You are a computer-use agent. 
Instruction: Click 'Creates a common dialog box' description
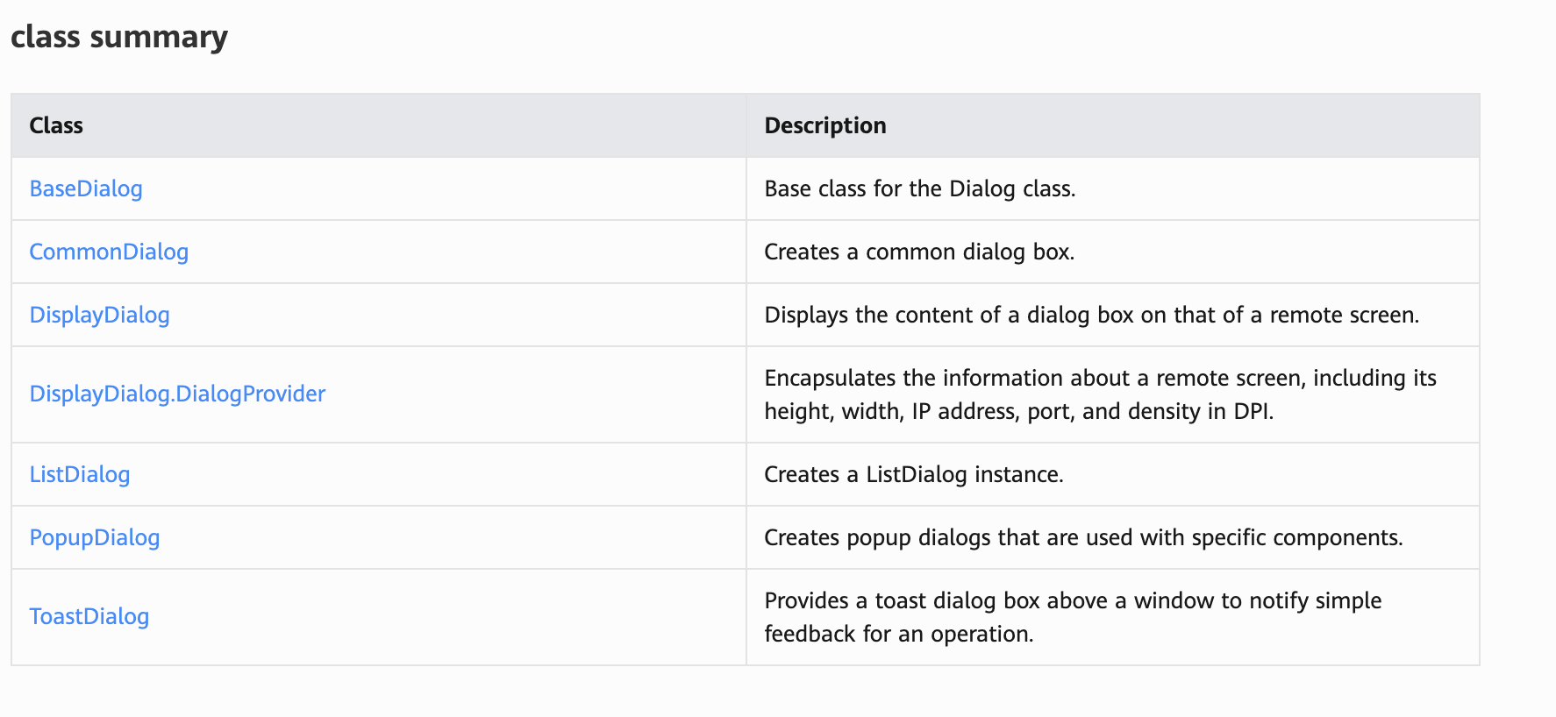point(918,252)
